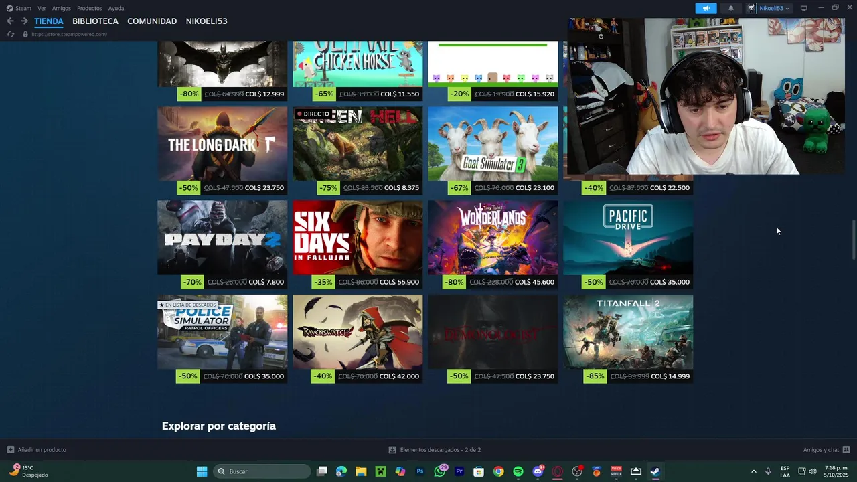Open Photoshop from the taskbar
857x482 pixels.
coord(420,471)
